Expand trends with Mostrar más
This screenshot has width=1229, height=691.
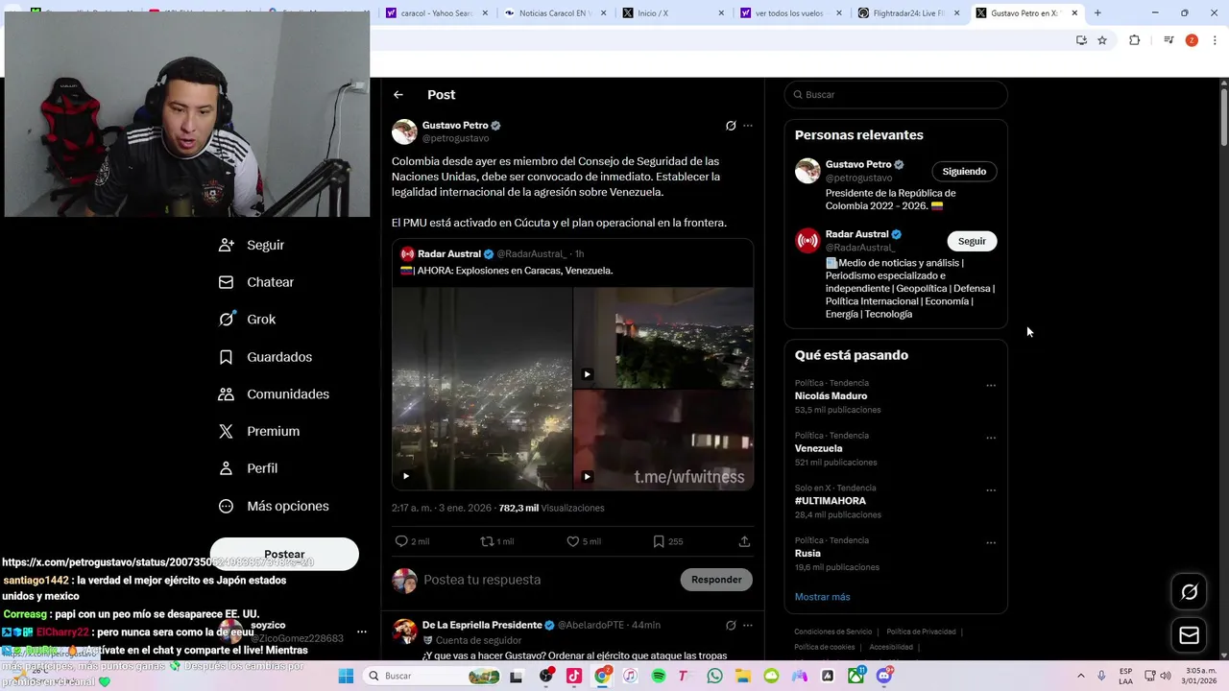[822, 597]
